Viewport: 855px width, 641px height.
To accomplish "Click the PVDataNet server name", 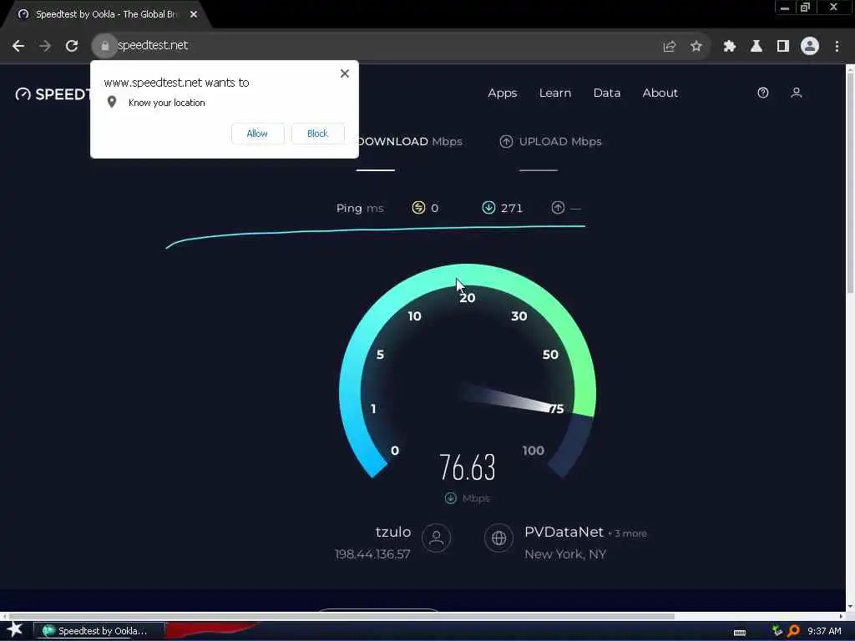I will (x=564, y=532).
